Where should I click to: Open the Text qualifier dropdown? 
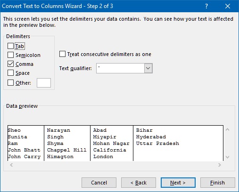pos(148,68)
